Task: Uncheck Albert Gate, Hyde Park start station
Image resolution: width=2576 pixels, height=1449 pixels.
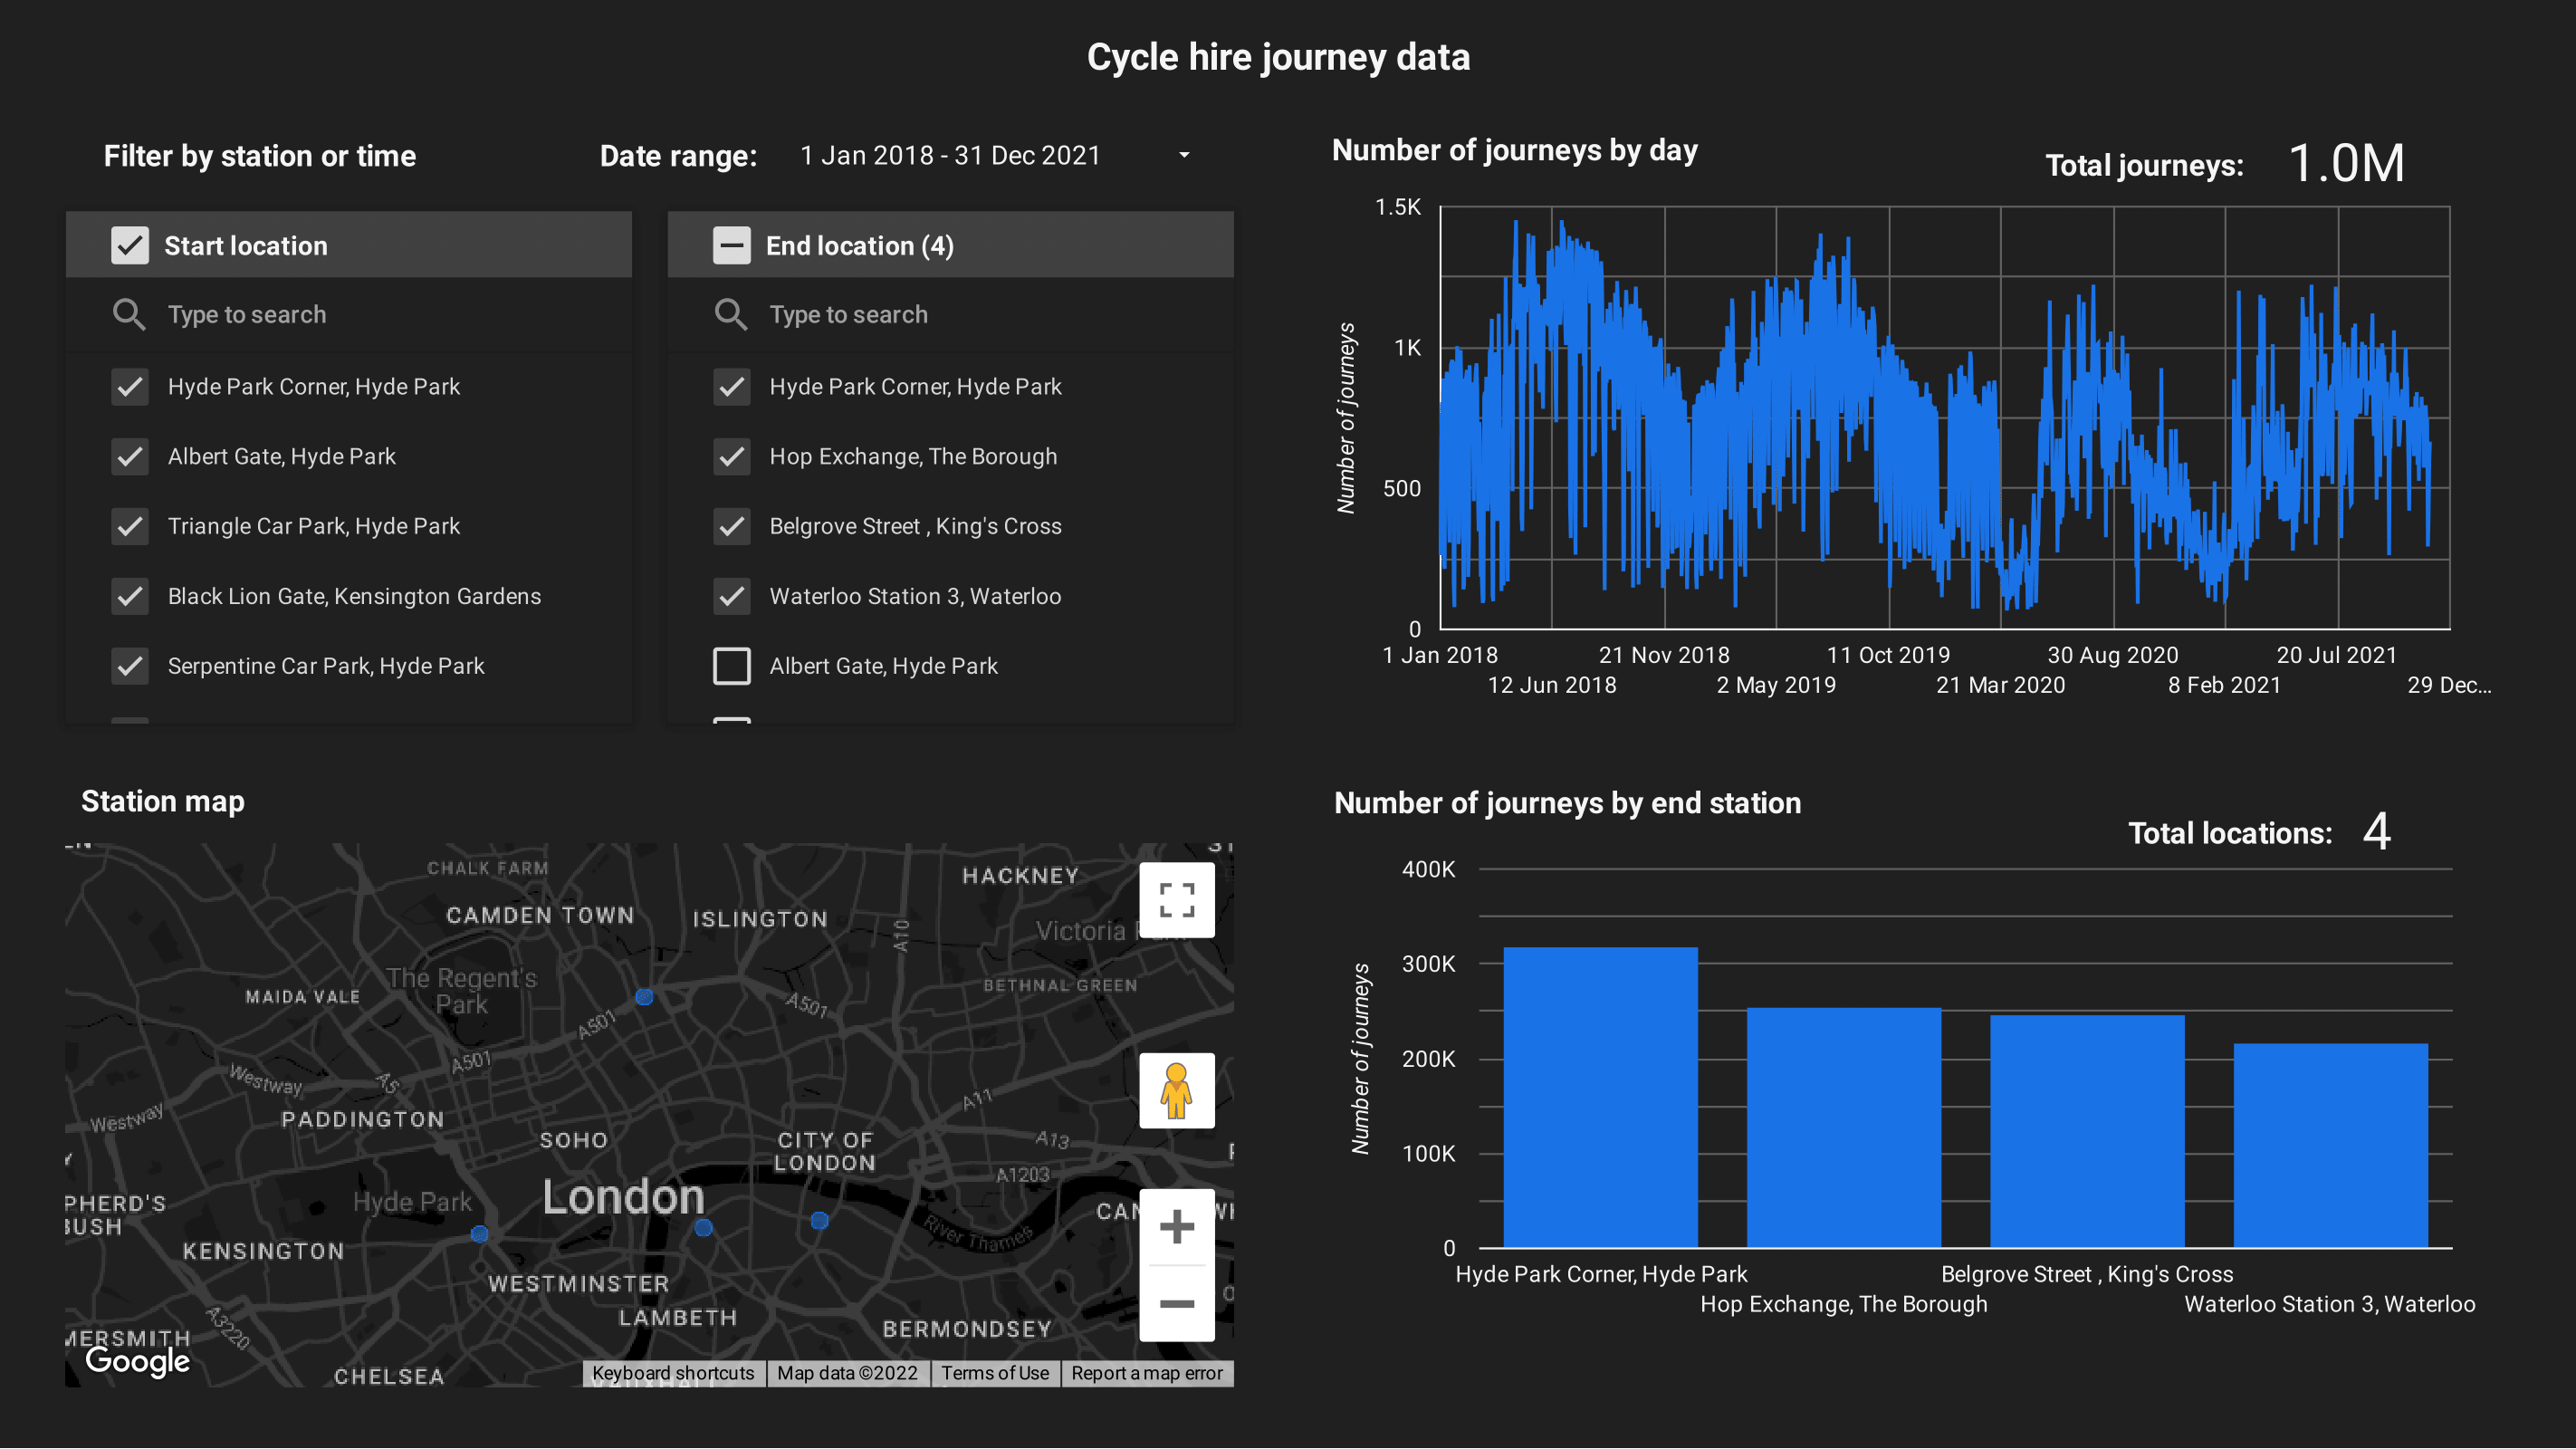Action: click(x=130, y=456)
